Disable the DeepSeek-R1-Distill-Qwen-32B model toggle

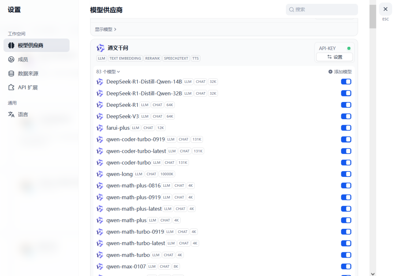pos(346,93)
